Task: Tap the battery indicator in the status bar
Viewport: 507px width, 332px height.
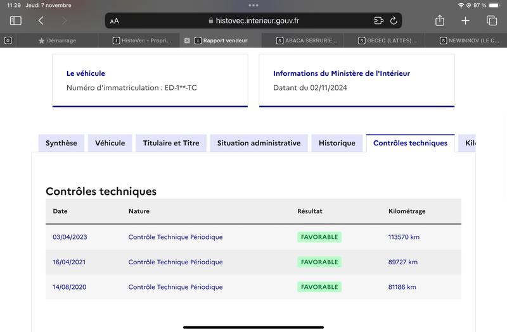Action: [x=494, y=5]
